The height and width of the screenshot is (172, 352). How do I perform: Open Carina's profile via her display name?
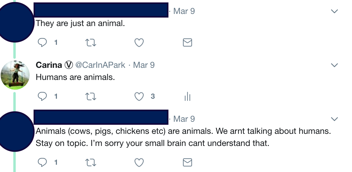[x=49, y=65]
